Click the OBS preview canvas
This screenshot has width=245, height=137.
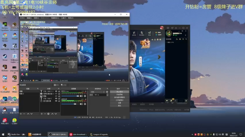coord(74,51)
